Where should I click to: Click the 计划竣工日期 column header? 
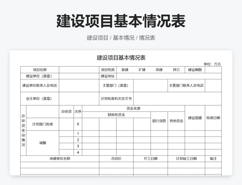[x=186, y=159]
